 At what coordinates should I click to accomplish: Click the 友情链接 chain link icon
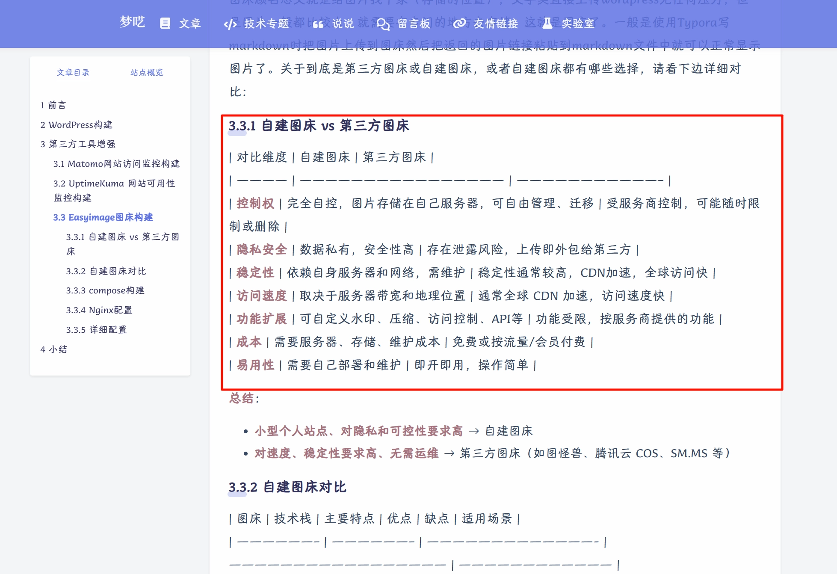460,24
